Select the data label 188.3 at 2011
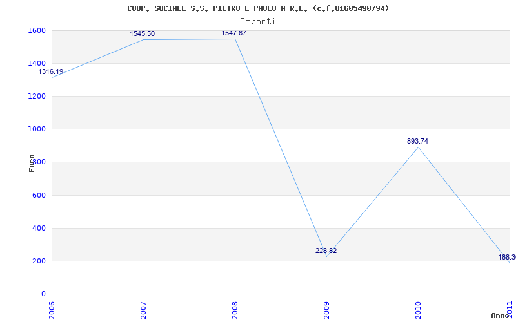Image resolution: width=516 pixels, height=322 pixels. click(x=507, y=257)
